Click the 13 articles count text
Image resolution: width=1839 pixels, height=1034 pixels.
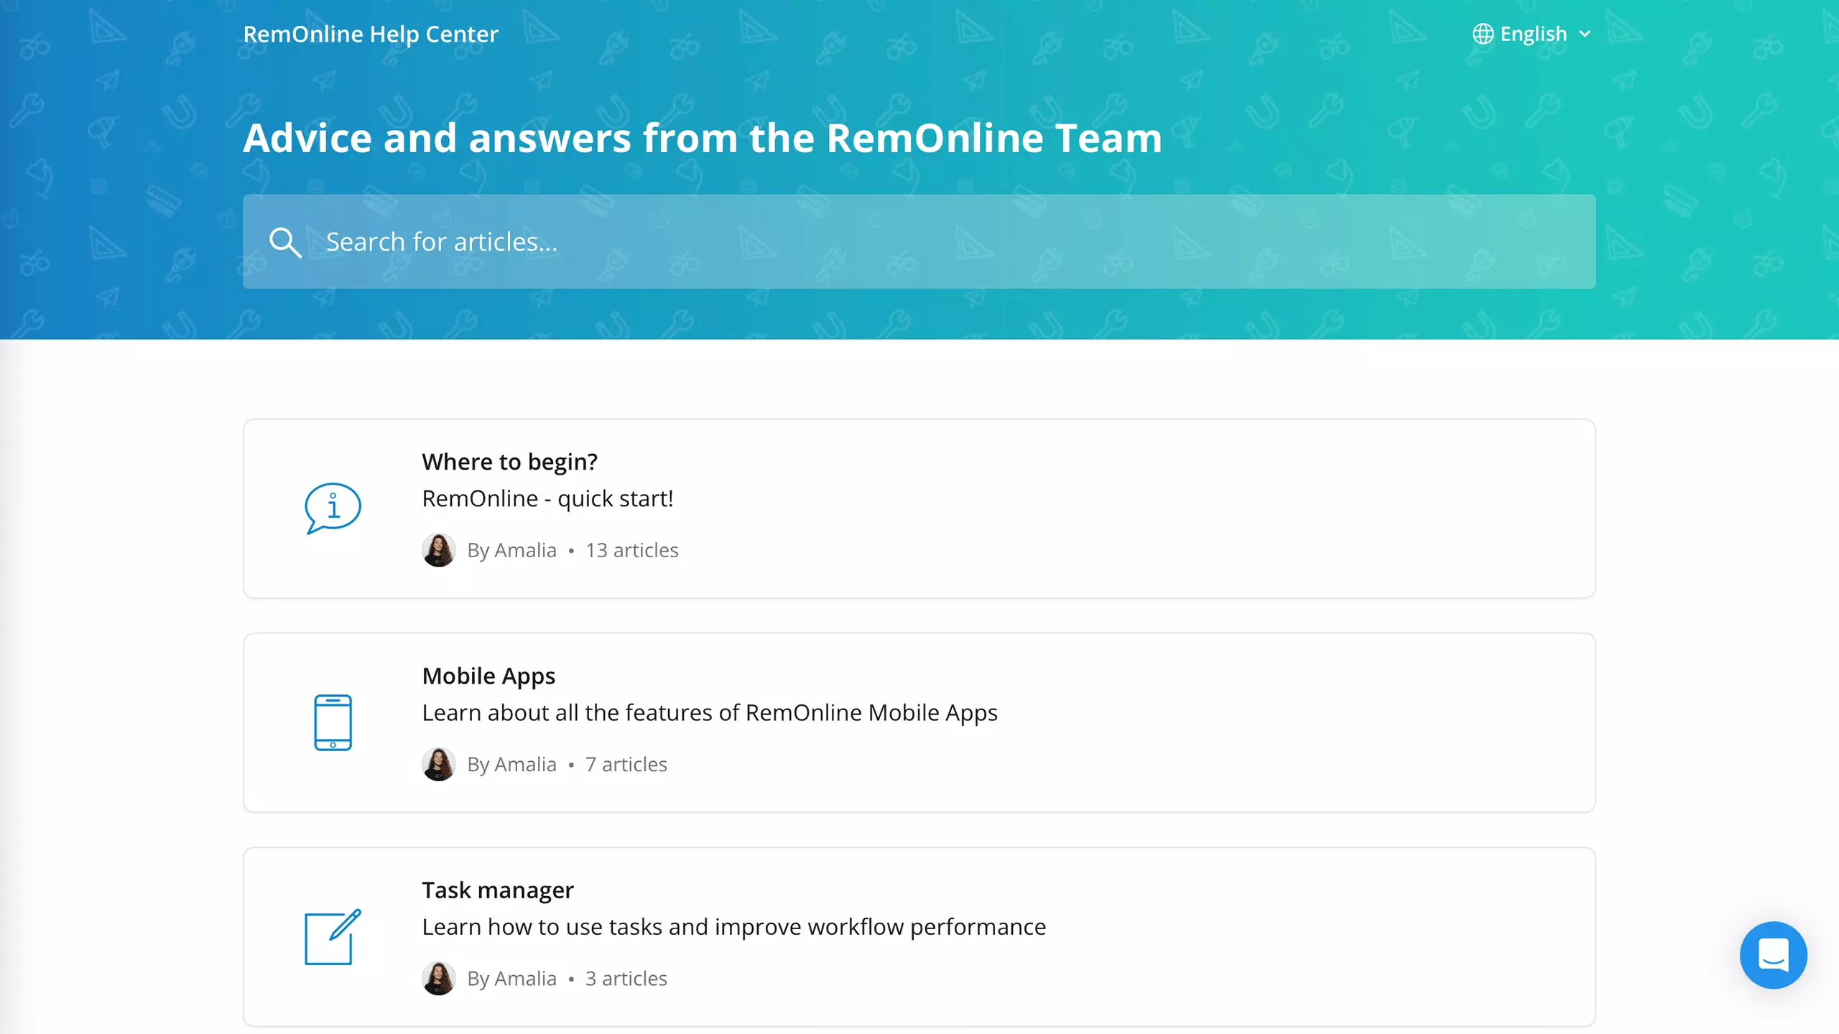pos(632,550)
